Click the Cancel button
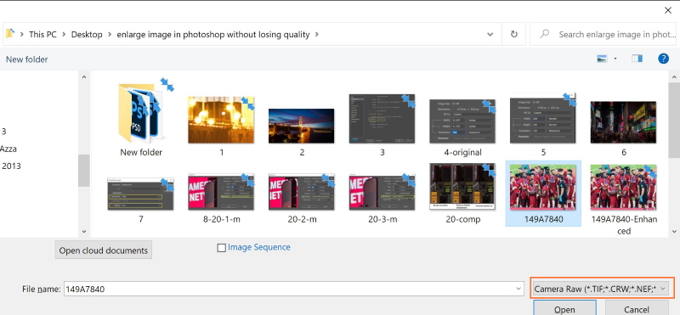The image size is (680, 315). click(x=637, y=308)
